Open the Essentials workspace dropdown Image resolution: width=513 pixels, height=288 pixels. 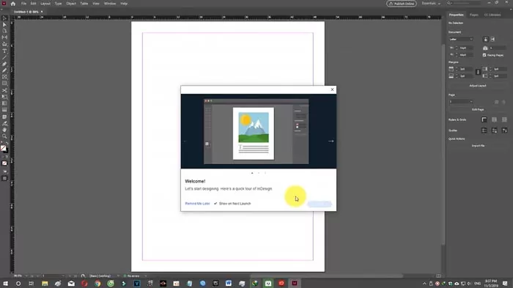click(x=431, y=4)
